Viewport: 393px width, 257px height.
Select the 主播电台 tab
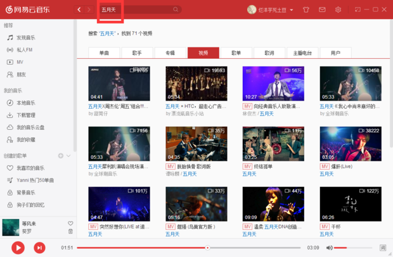(x=302, y=53)
